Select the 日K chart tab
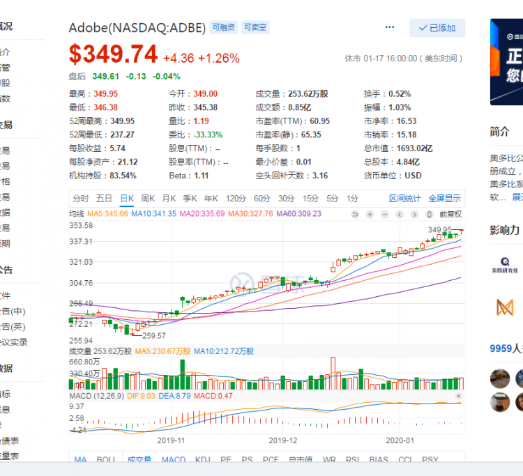523x476 pixels. pos(127,199)
